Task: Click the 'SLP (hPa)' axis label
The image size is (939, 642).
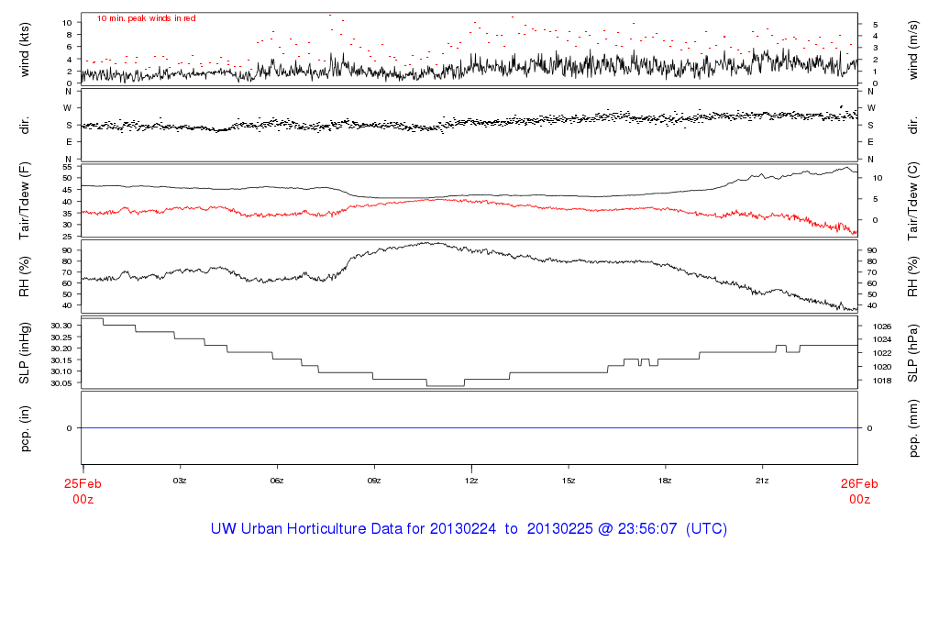Action: 912,353
